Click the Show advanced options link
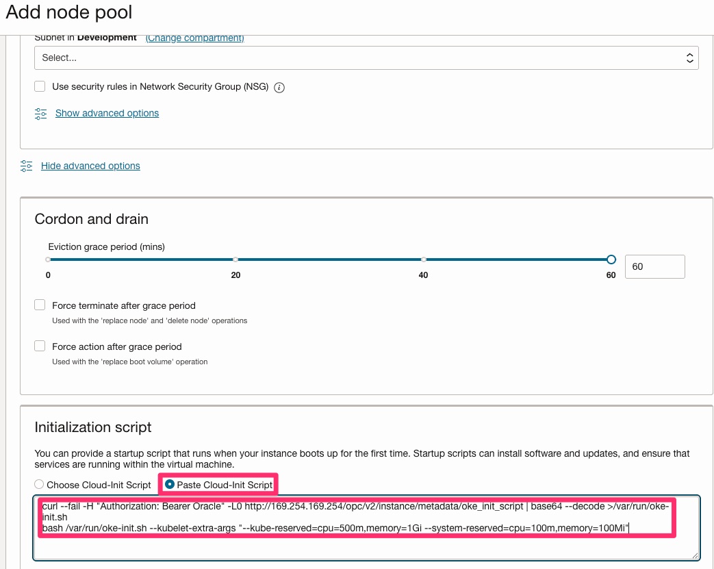Image resolution: width=714 pixels, height=569 pixels. [107, 113]
